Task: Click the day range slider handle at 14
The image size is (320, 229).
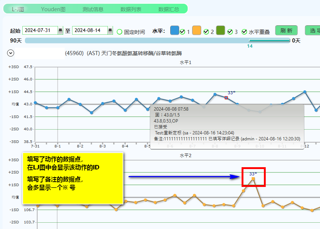Action: pyautogui.click(x=250, y=40)
